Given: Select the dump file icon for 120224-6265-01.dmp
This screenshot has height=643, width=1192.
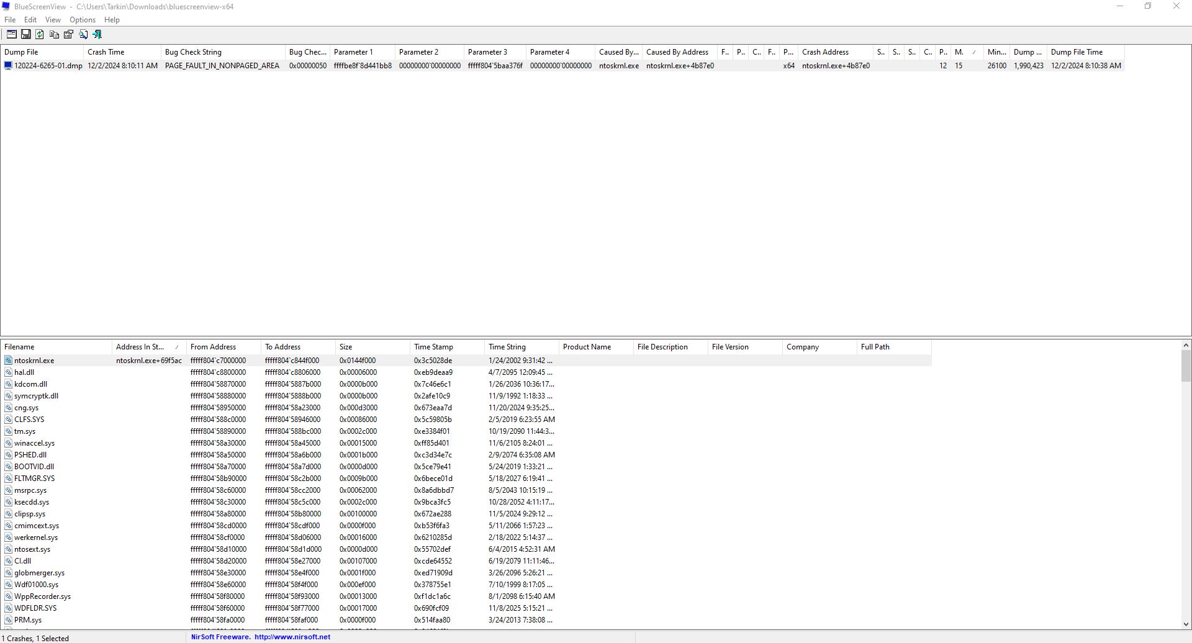Looking at the screenshot, I should tap(8, 66).
